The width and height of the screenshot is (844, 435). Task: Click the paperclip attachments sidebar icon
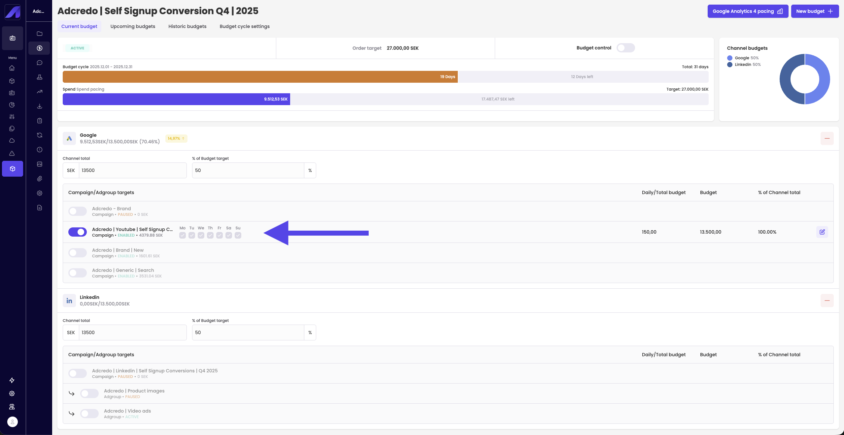click(x=40, y=179)
